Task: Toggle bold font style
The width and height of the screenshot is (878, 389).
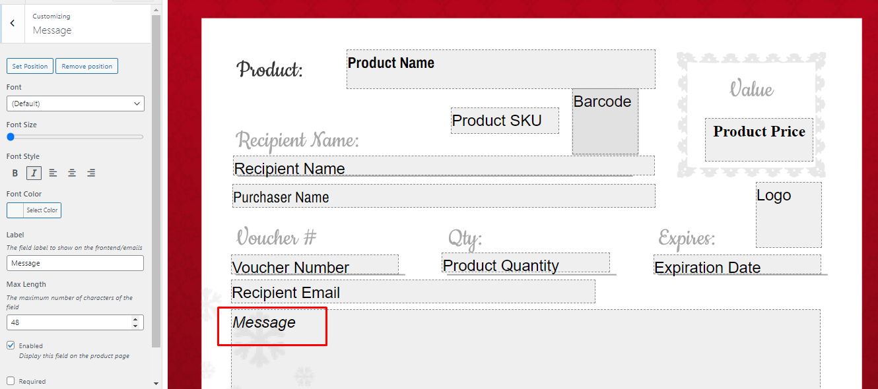Action: tap(15, 173)
